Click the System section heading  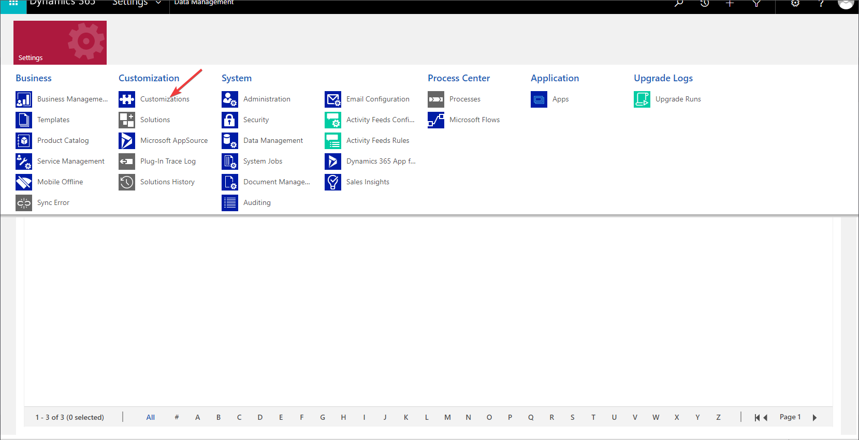[x=237, y=78]
